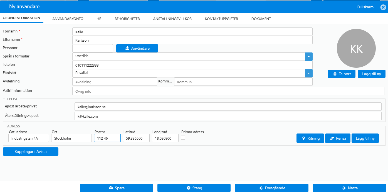Viewport: 388px width, 194px height.
Task: Open the KONTAKTUPPGIFTER tab
Action: [221, 19]
